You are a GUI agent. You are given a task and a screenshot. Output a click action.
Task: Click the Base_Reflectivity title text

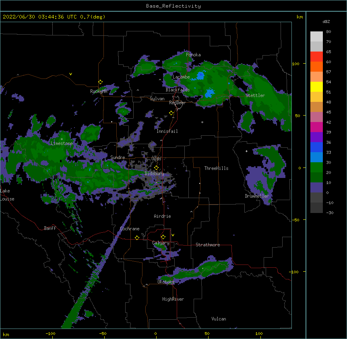(x=173, y=6)
